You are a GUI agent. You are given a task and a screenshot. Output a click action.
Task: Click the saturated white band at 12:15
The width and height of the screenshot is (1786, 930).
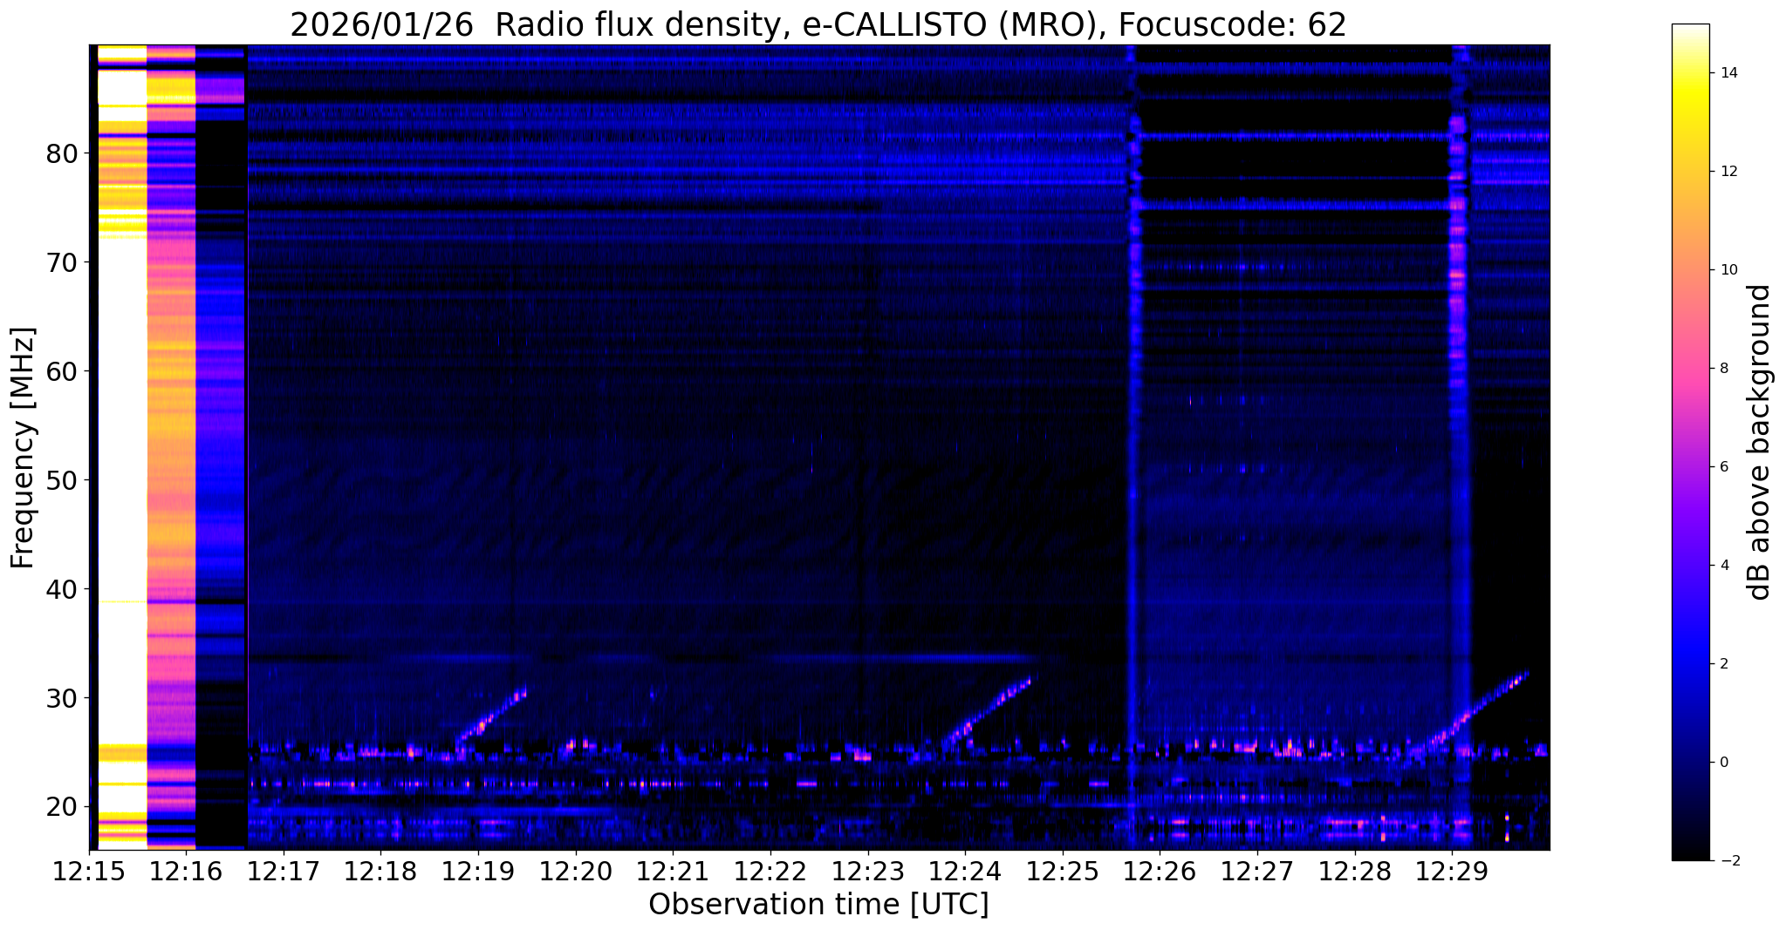[x=122, y=448]
